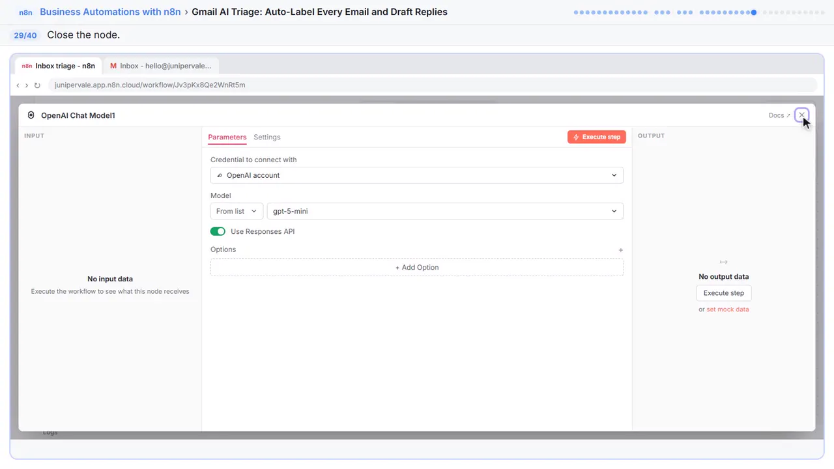
Task: Click the INPUT panel heading
Action: [x=35, y=136]
